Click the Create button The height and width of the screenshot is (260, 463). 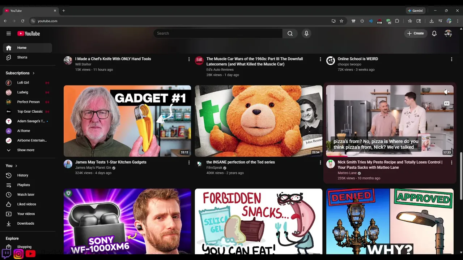(x=415, y=33)
